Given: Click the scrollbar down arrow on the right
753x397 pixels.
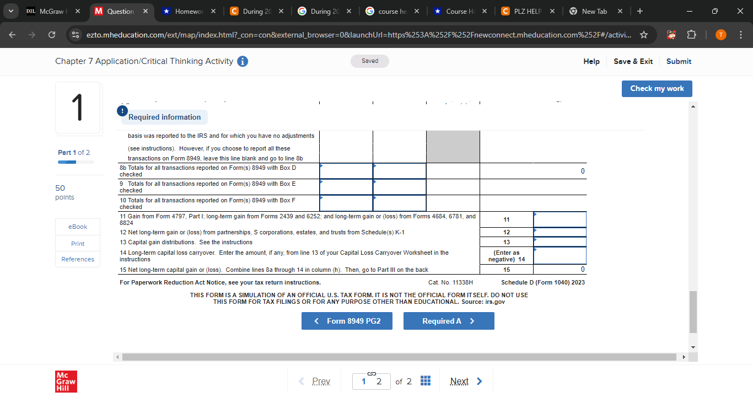Looking at the screenshot, I should (693, 347).
